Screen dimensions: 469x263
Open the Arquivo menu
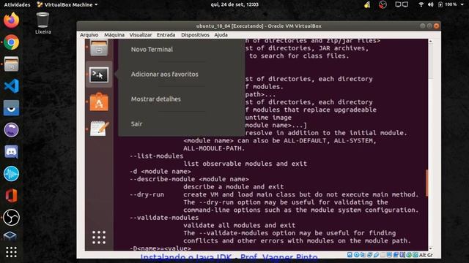(89, 35)
